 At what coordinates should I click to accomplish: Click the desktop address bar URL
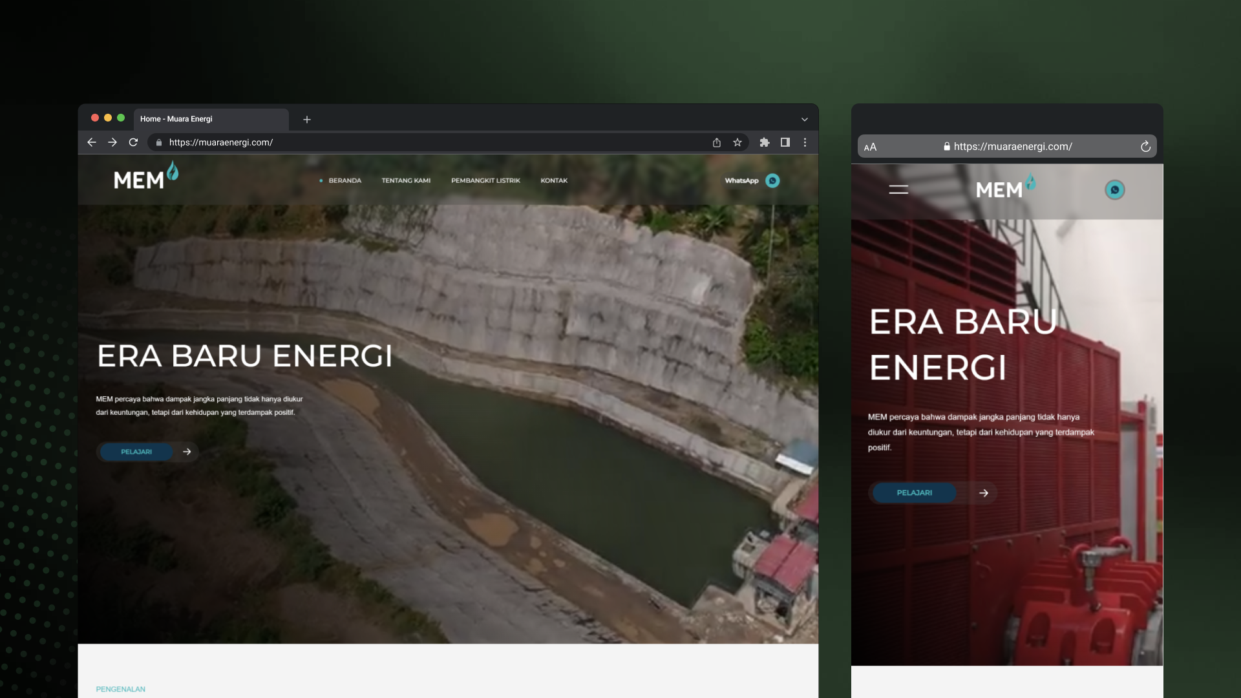(221, 142)
